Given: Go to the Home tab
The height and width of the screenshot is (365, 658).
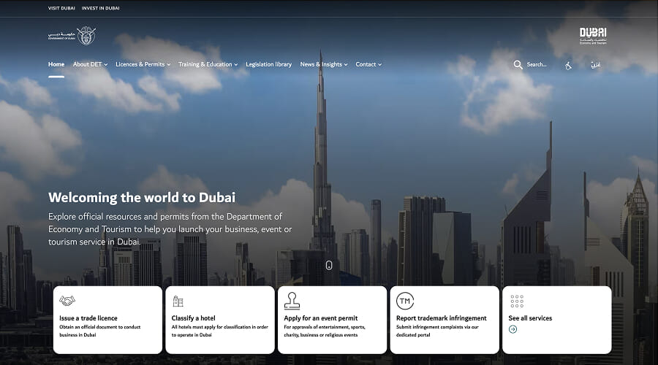Looking at the screenshot, I should 56,64.
